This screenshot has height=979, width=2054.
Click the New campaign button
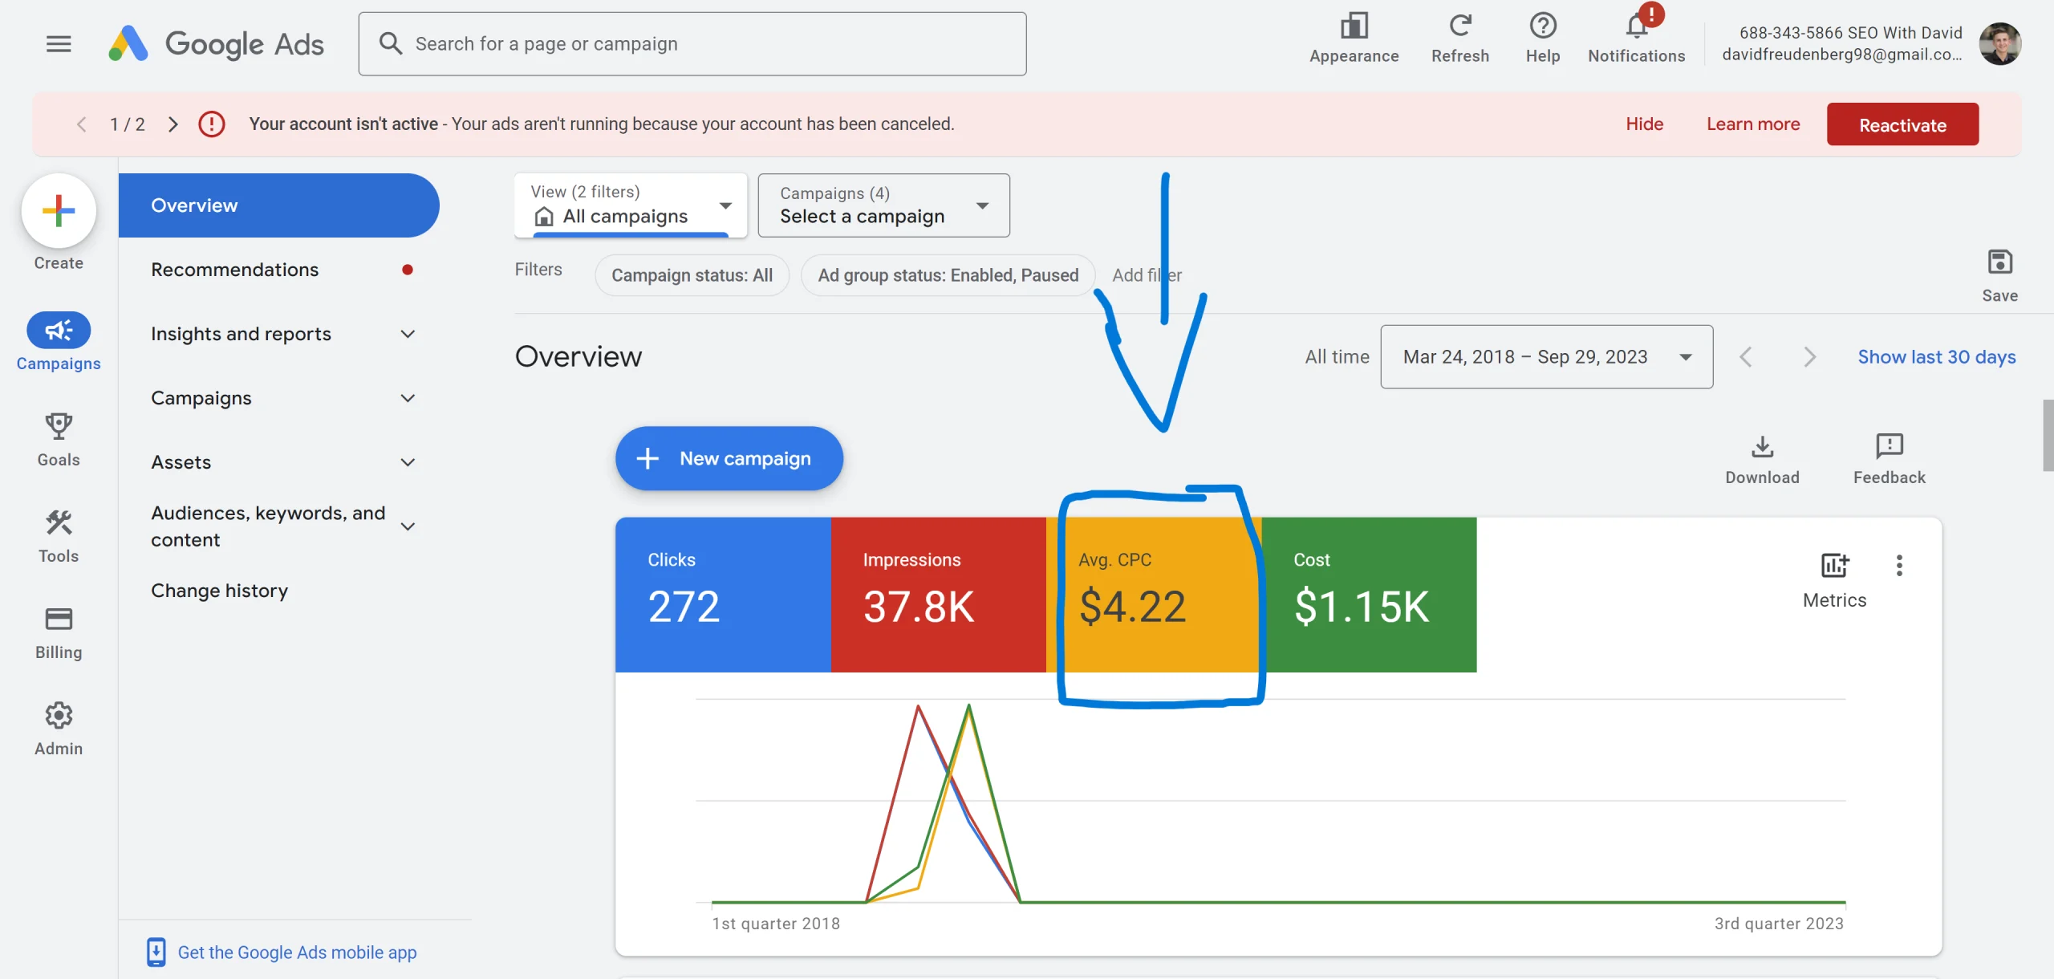729,458
